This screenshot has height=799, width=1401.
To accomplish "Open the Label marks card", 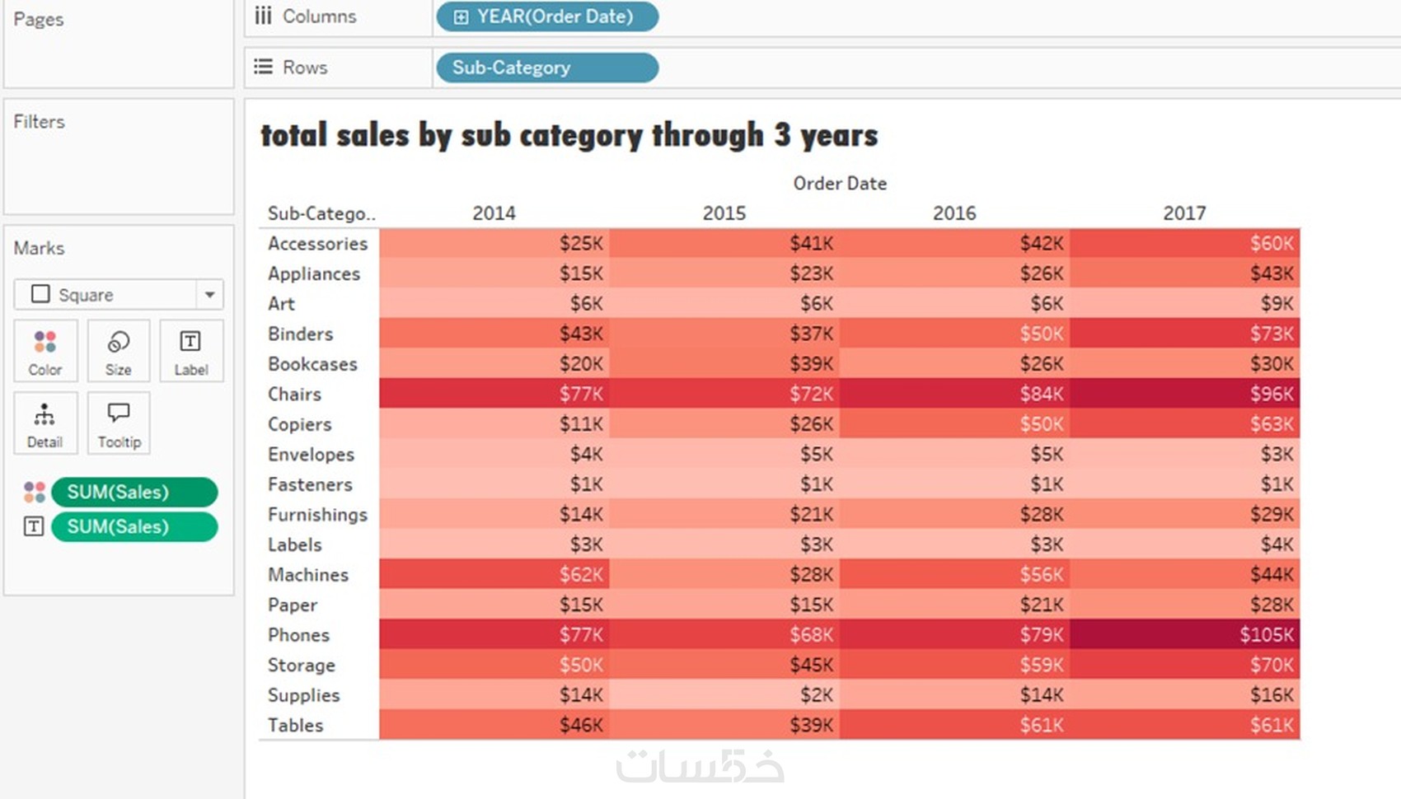I will point(190,351).
